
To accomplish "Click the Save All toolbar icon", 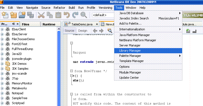I will pos(30,15).
